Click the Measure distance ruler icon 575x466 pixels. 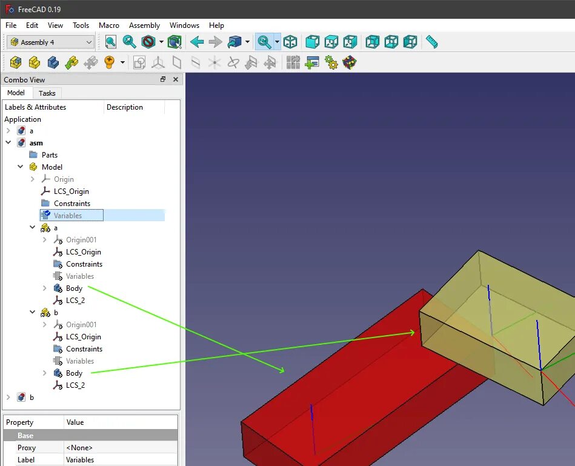coord(431,42)
